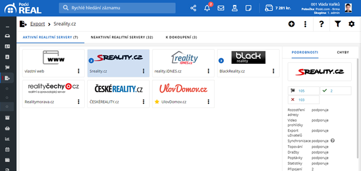Open the share icon in top bar
This screenshot has height=171, width=361.
[x=194, y=8]
